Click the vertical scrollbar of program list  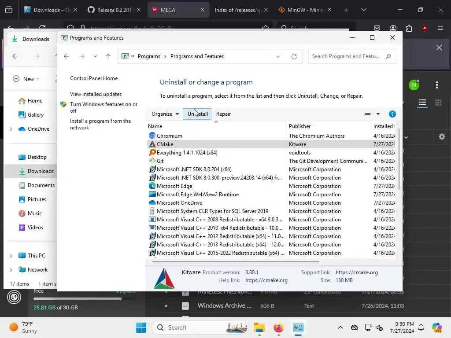pyautogui.click(x=399, y=159)
